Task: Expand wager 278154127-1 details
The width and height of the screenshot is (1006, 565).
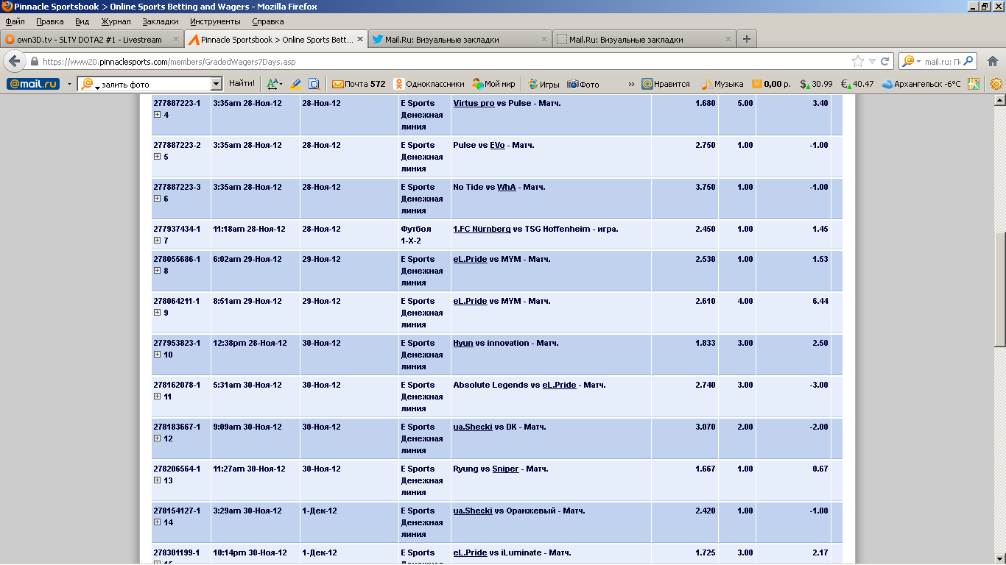Action: point(157,522)
